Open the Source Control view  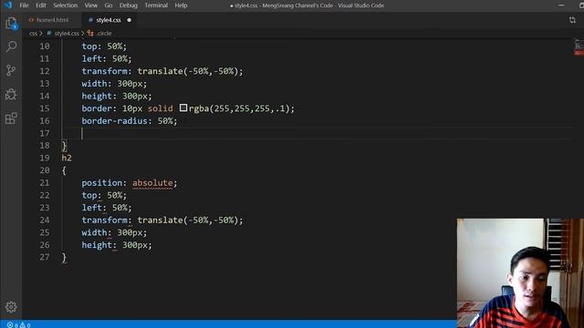click(11, 71)
